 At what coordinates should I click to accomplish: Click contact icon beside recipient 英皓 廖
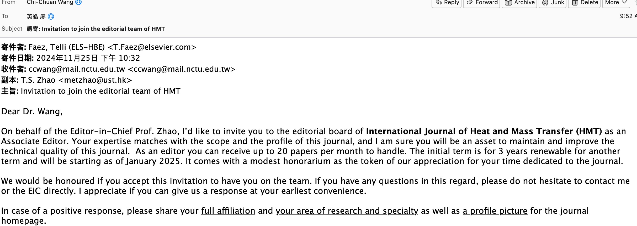click(x=51, y=17)
